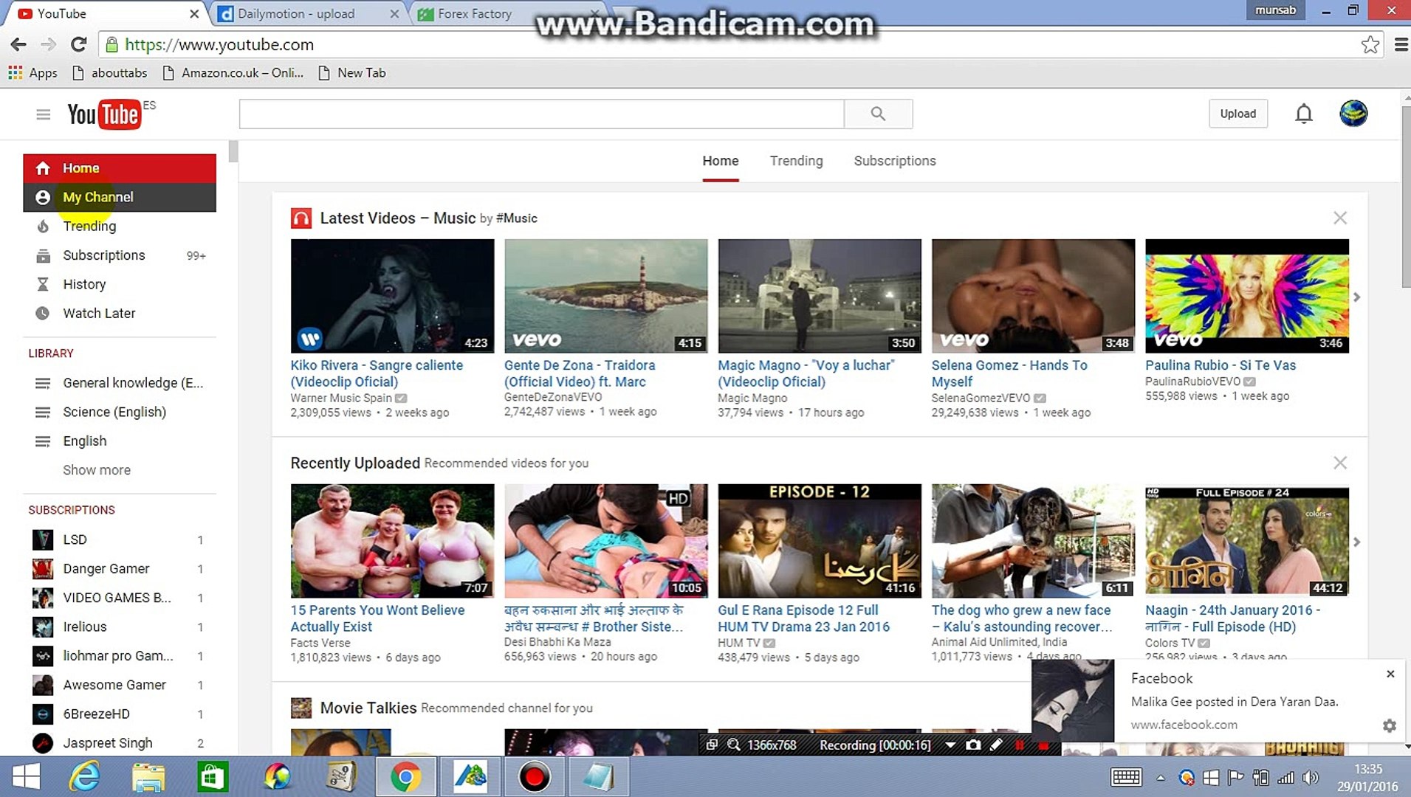Open Jaspreet Singh channel subscription

click(x=120, y=743)
